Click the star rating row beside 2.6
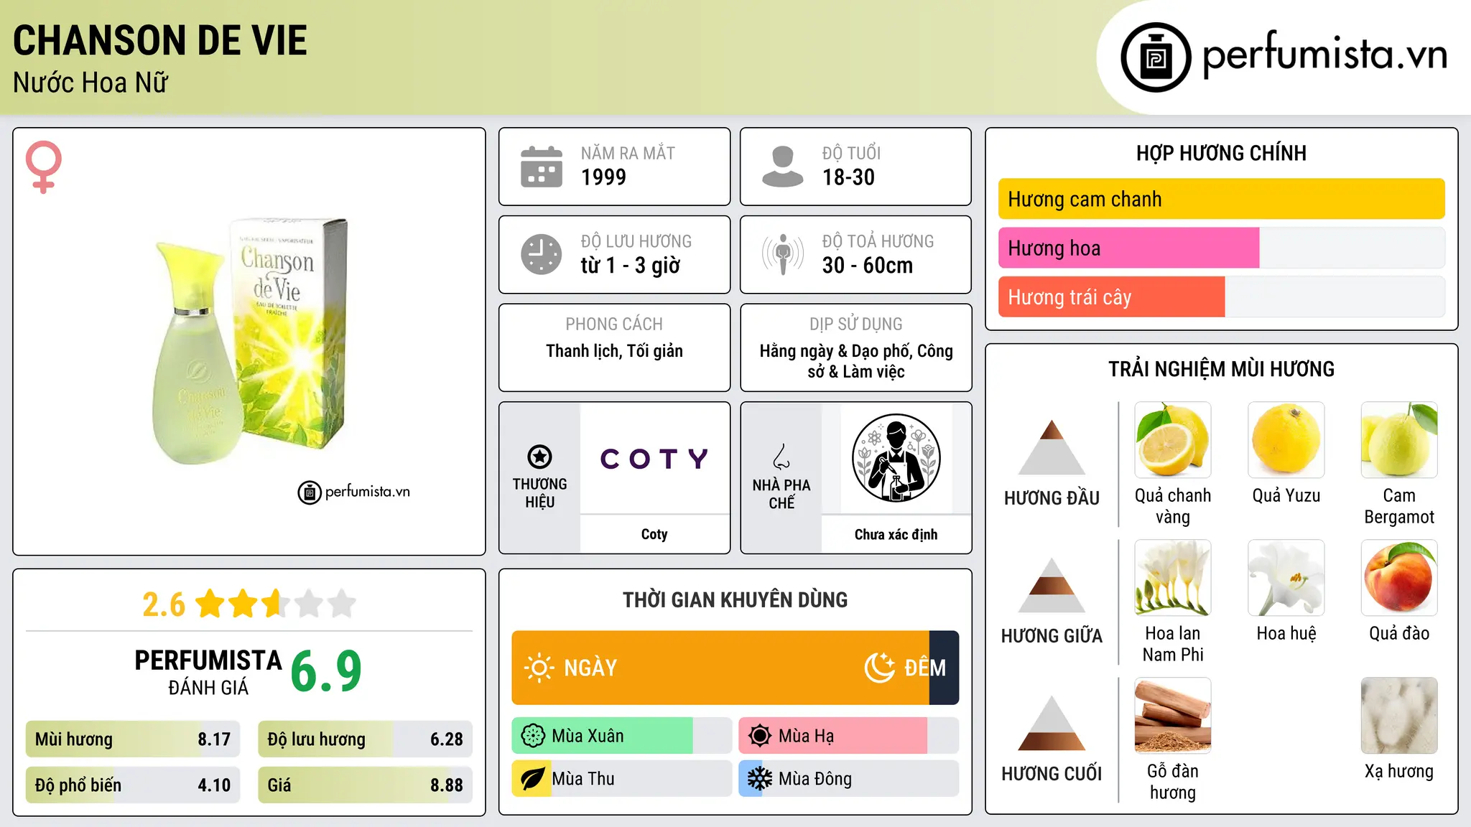1471x827 pixels. coord(276,604)
